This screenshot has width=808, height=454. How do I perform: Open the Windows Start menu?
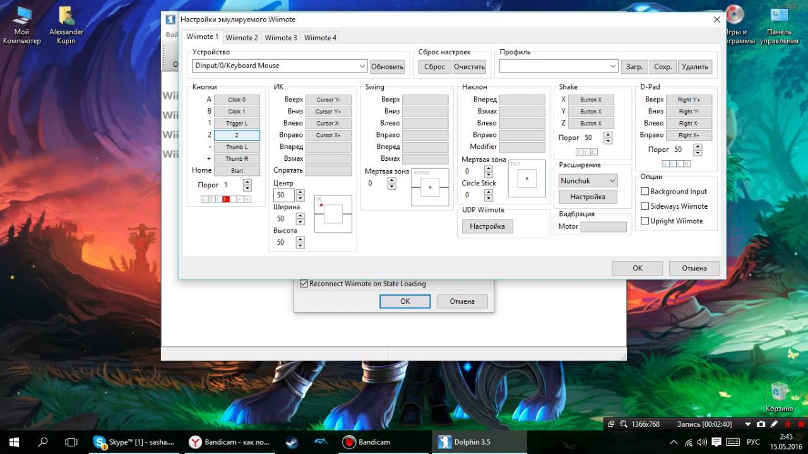14,442
